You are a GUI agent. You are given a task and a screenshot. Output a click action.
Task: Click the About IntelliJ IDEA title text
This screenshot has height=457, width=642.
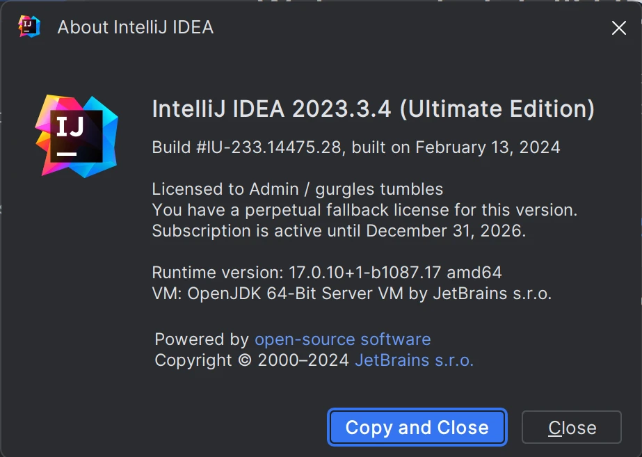click(x=135, y=28)
